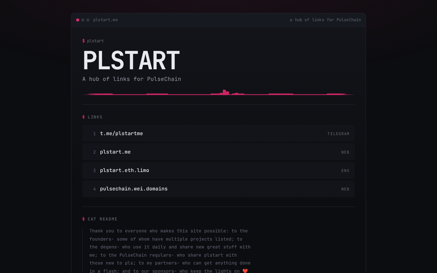Click the readme line starting 'Thank you to everyone'
This screenshot has height=273, width=437.
(169, 231)
